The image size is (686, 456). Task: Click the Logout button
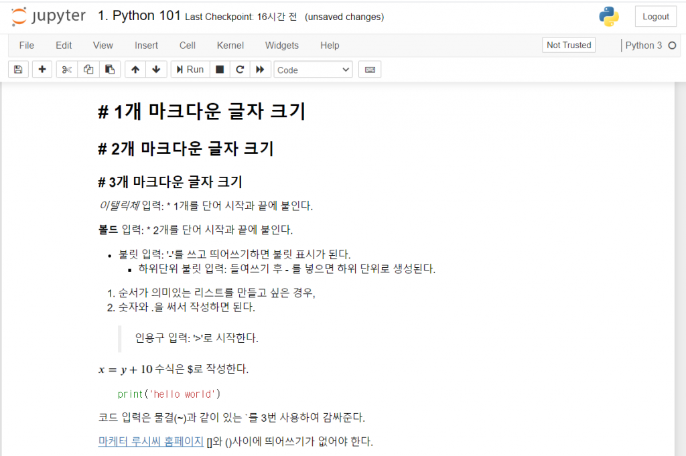coord(655,17)
